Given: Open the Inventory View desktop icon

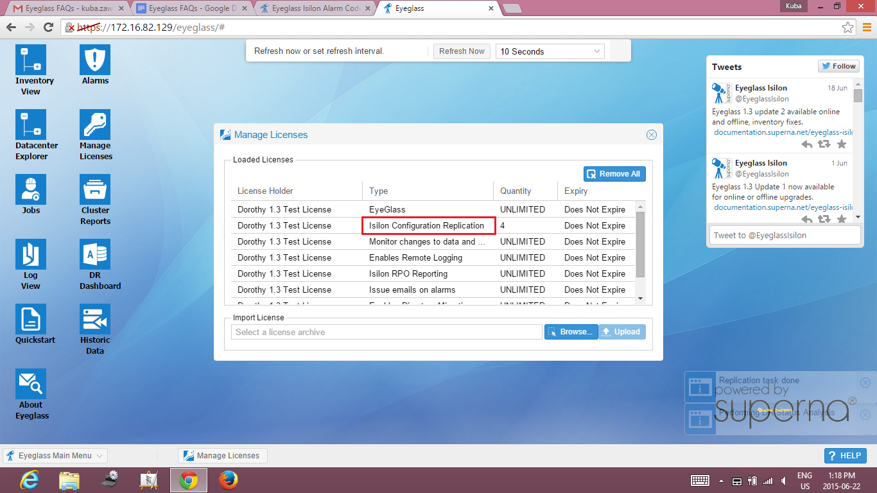Looking at the screenshot, I should click(x=31, y=60).
